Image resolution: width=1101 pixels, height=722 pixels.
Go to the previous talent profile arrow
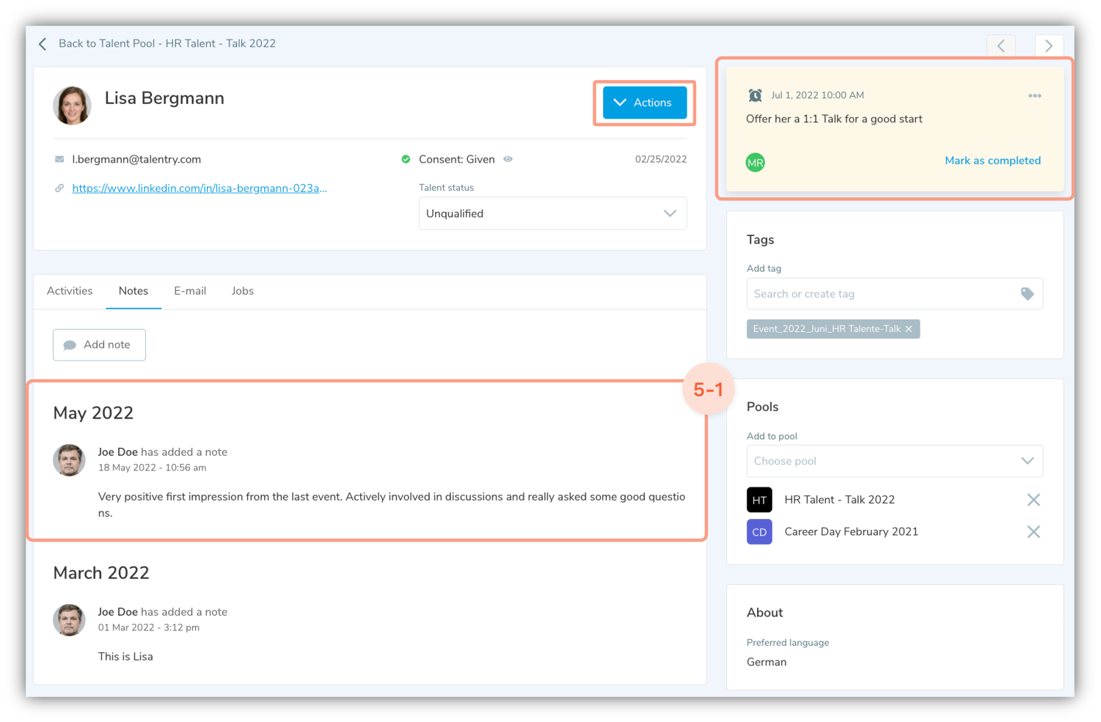[1001, 45]
